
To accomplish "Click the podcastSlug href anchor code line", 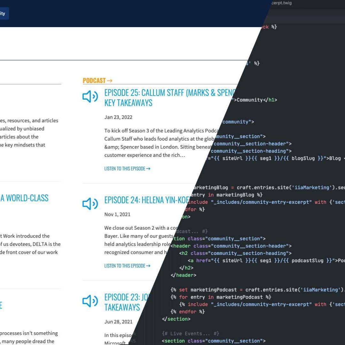I will [265, 261].
